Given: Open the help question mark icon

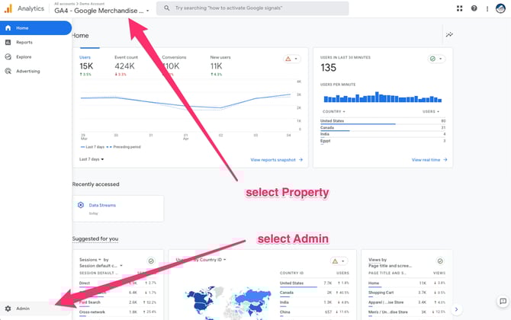Looking at the screenshot, I should click(474, 8).
